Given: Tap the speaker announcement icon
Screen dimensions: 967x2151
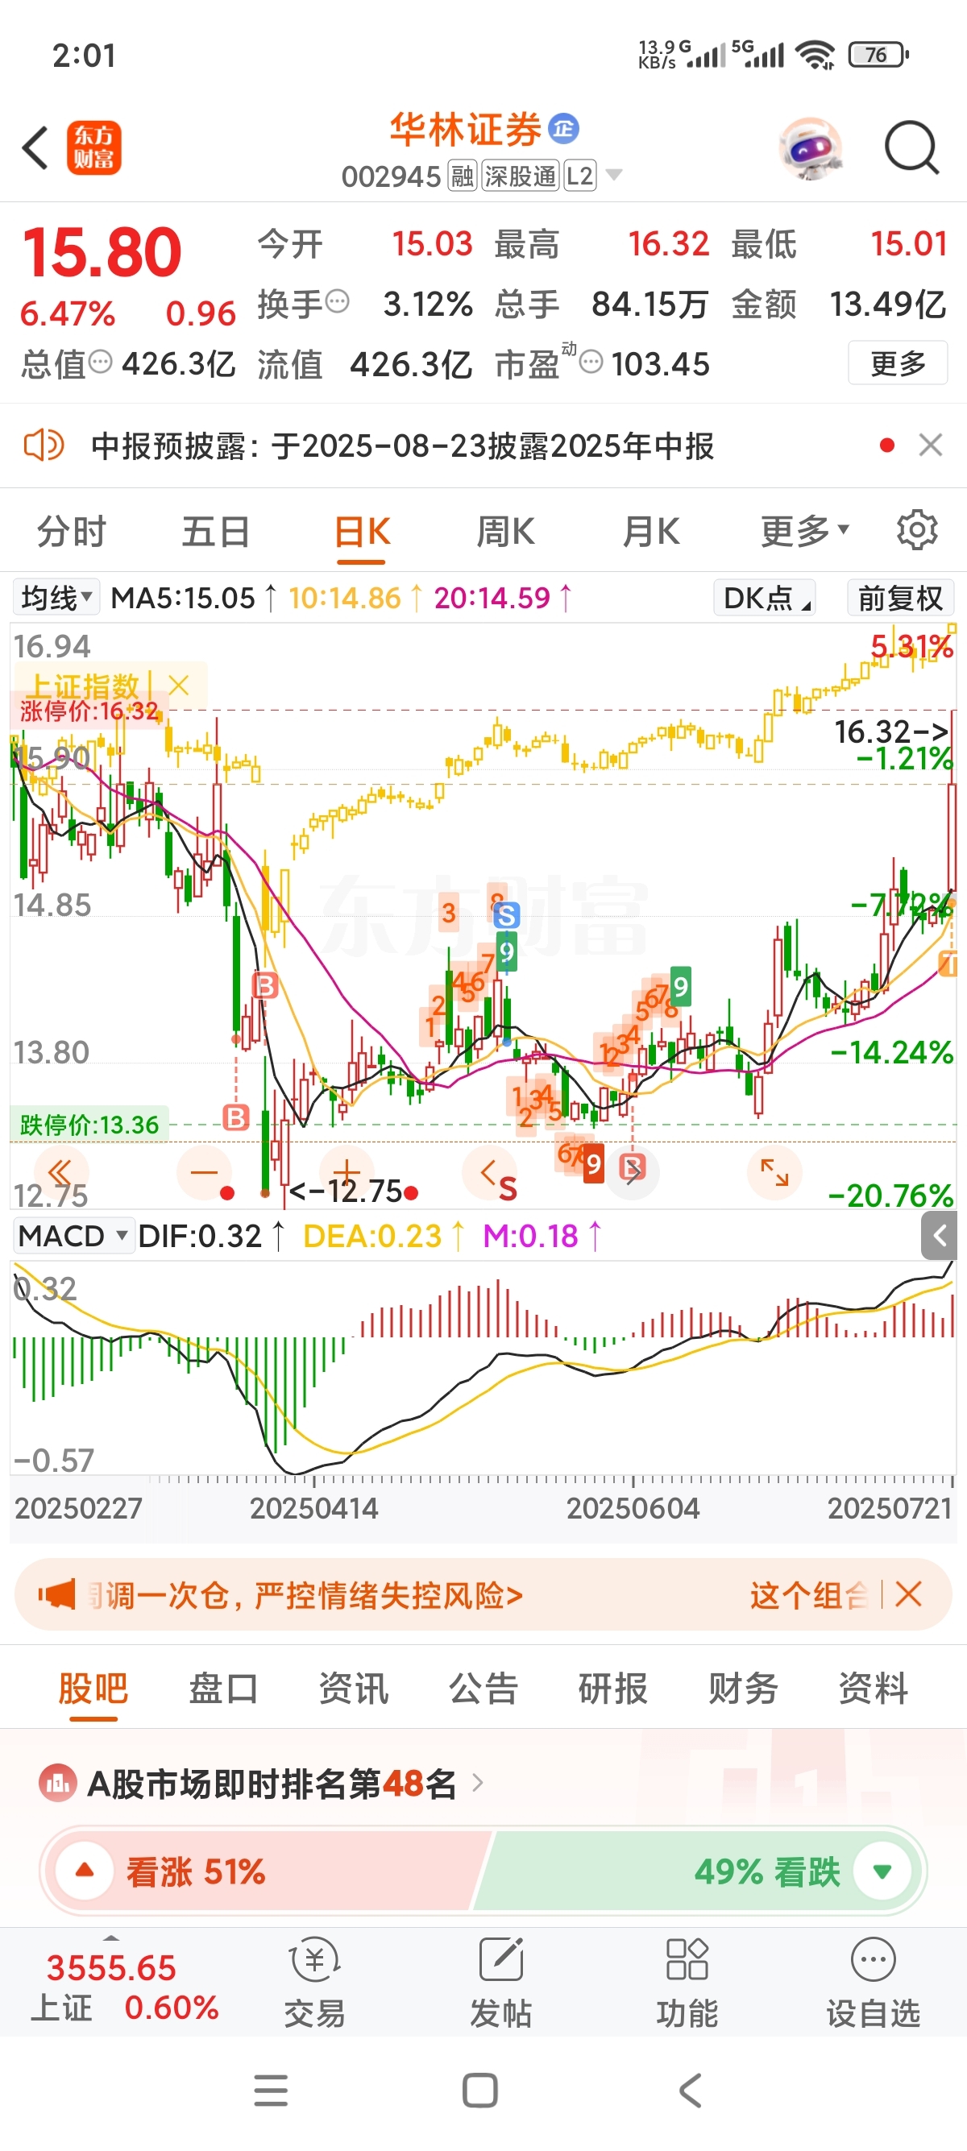Looking at the screenshot, I should (x=44, y=445).
